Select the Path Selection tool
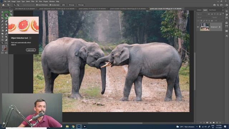 pyautogui.click(x=6, y=37)
